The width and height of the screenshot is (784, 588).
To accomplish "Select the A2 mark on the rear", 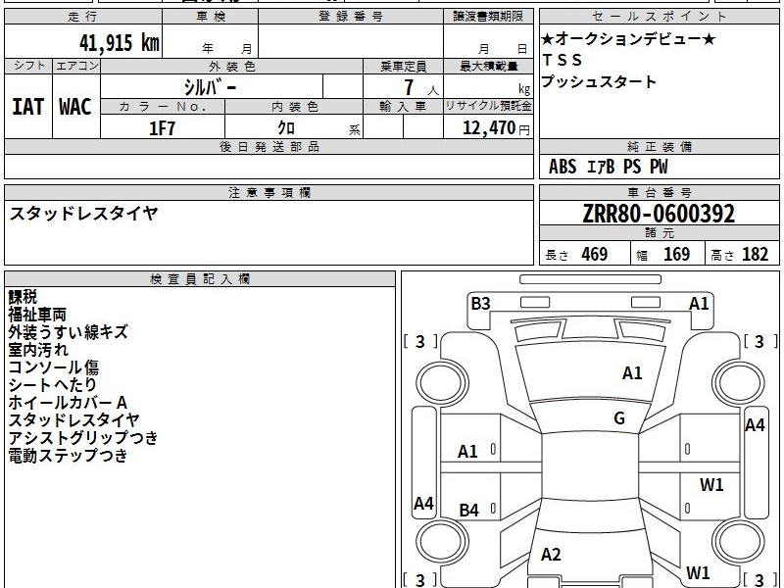I will (x=551, y=555).
